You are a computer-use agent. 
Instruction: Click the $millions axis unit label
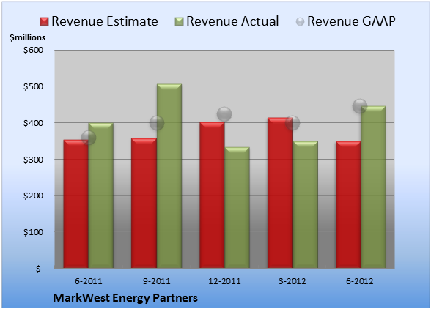click(x=27, y=37)
